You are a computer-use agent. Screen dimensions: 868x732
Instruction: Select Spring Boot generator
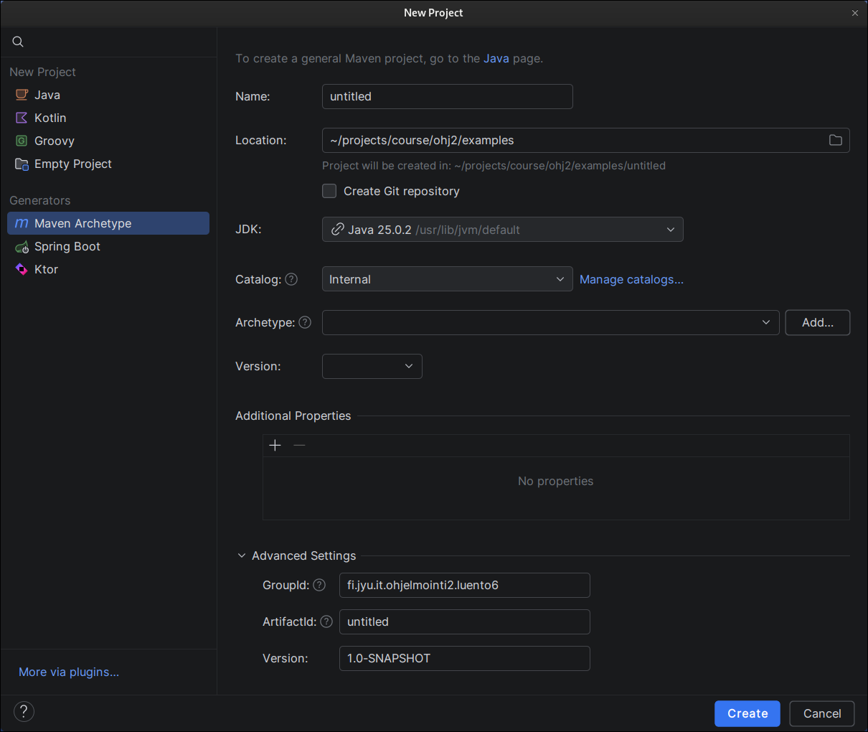click(x=67, y=246)
